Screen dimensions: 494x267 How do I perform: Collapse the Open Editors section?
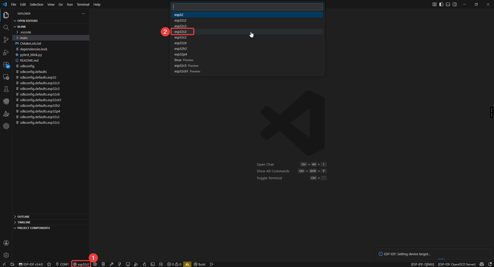(51, 21)
